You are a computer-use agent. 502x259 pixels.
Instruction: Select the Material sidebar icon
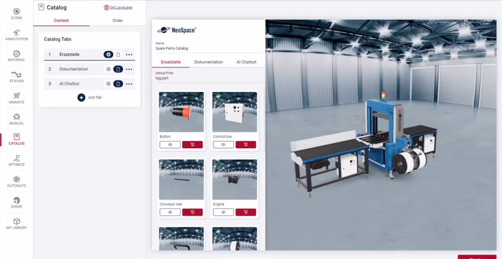[x=16, y=56]
